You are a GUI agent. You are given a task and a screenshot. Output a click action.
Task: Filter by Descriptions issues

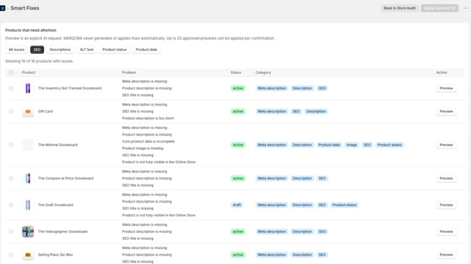point(60,50)
